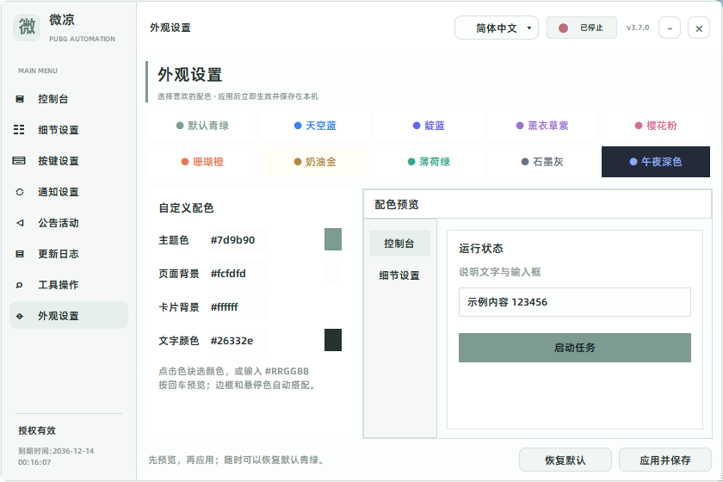Click the 工具操作 sidebar icon
The image size is (723, 482).
(19, 285)
